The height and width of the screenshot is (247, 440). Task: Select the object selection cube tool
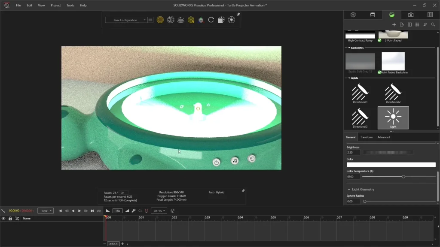pyautogui.click(x=191, y=20)
